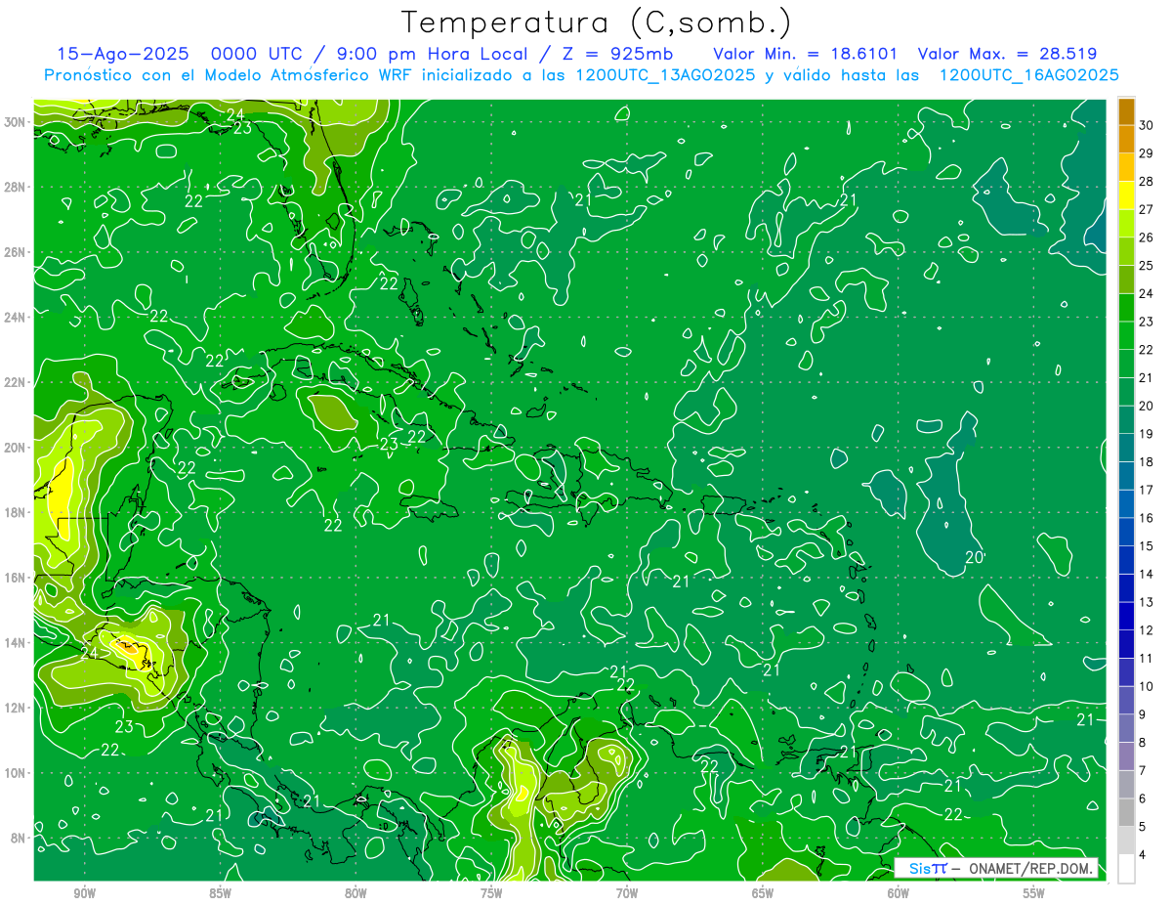
Task: Click the "1200UTC_16AGO2025" valid-until time
Action: click(1028, 75)
